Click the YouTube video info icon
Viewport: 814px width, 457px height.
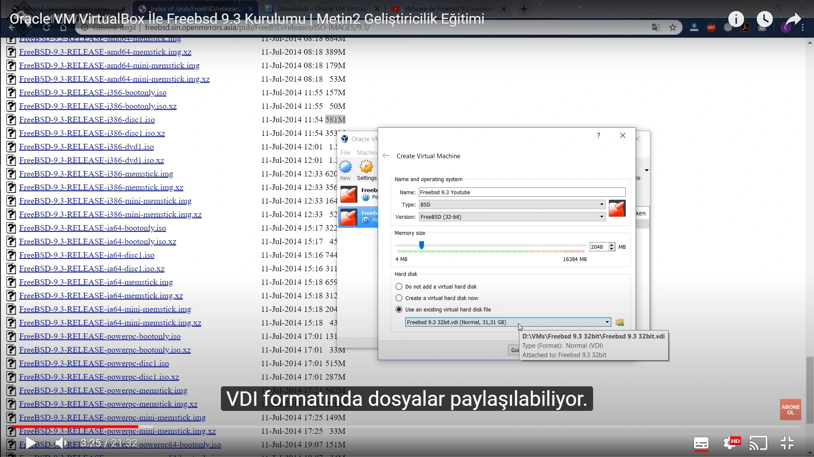tap(736, 19)
